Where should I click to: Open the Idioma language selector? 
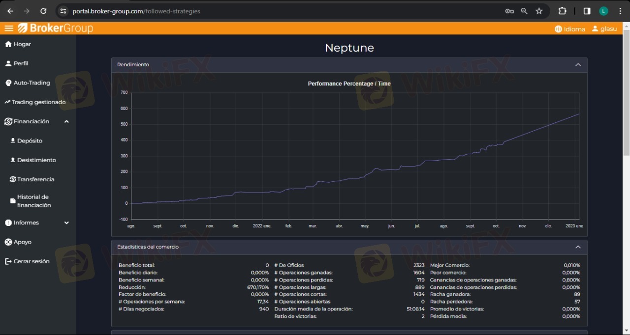(570, 29)
